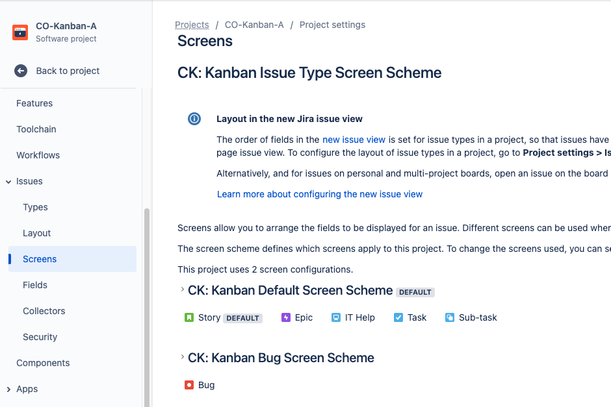Click the CK: Kanban Issue Type Screen Scheme title
Viewport: 611px width, 407px height.
[309, 73]
